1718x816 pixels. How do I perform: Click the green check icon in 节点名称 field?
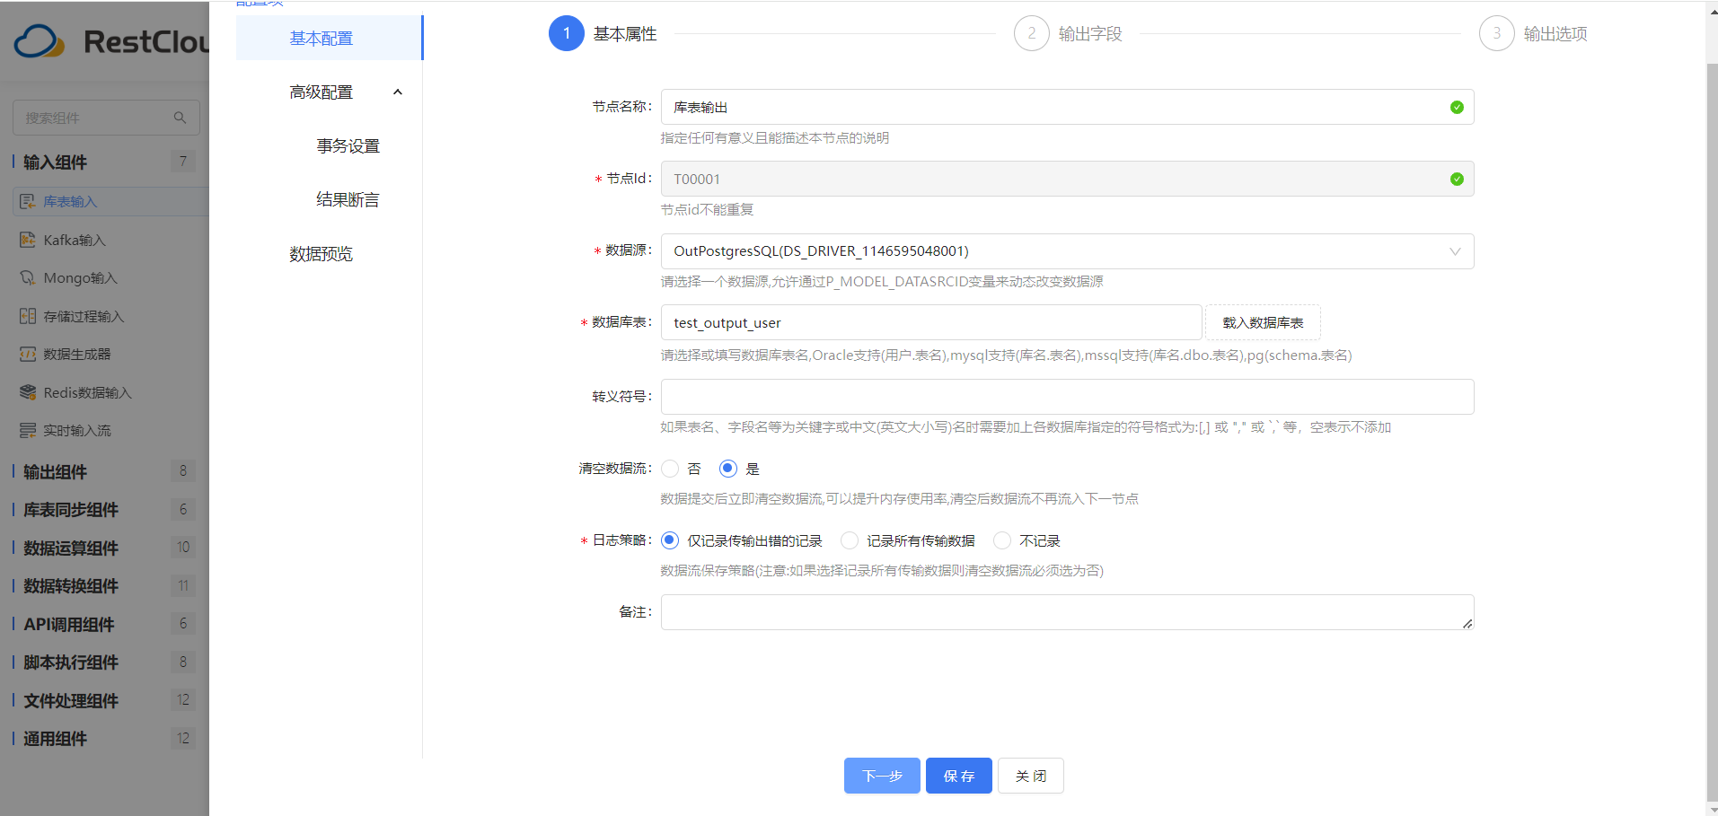click(x=1457, y=107)
